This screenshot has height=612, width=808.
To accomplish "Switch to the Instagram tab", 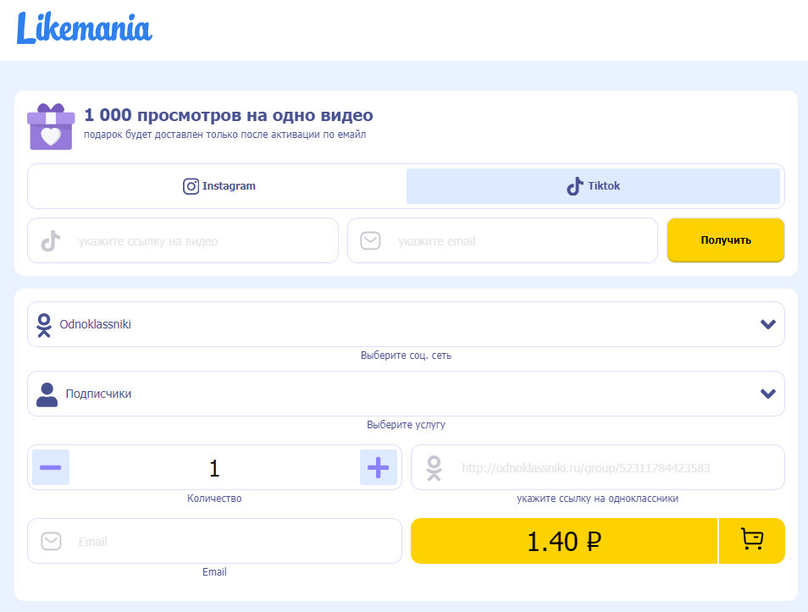I will point(219,186).
